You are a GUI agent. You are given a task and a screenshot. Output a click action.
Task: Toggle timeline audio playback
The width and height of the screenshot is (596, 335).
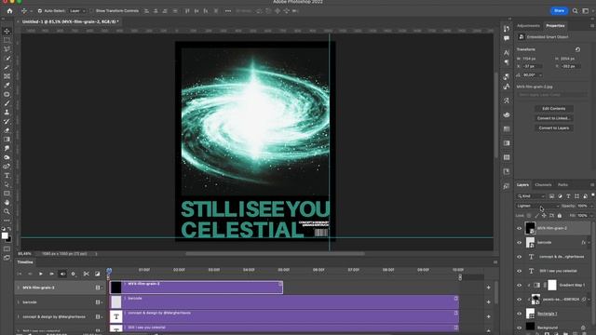(62, 274)
